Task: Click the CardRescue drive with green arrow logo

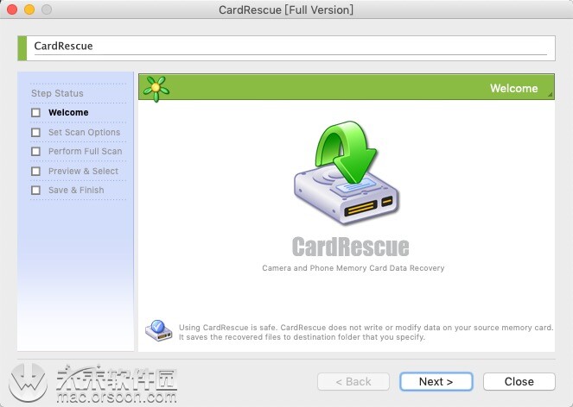Action: coord(346,172)
